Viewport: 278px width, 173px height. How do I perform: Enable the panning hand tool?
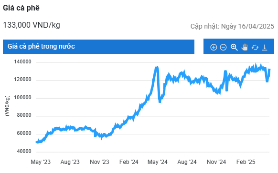click(x=244, y=47)
